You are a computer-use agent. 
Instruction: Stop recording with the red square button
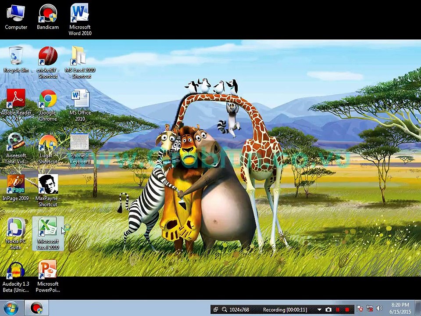347,309
